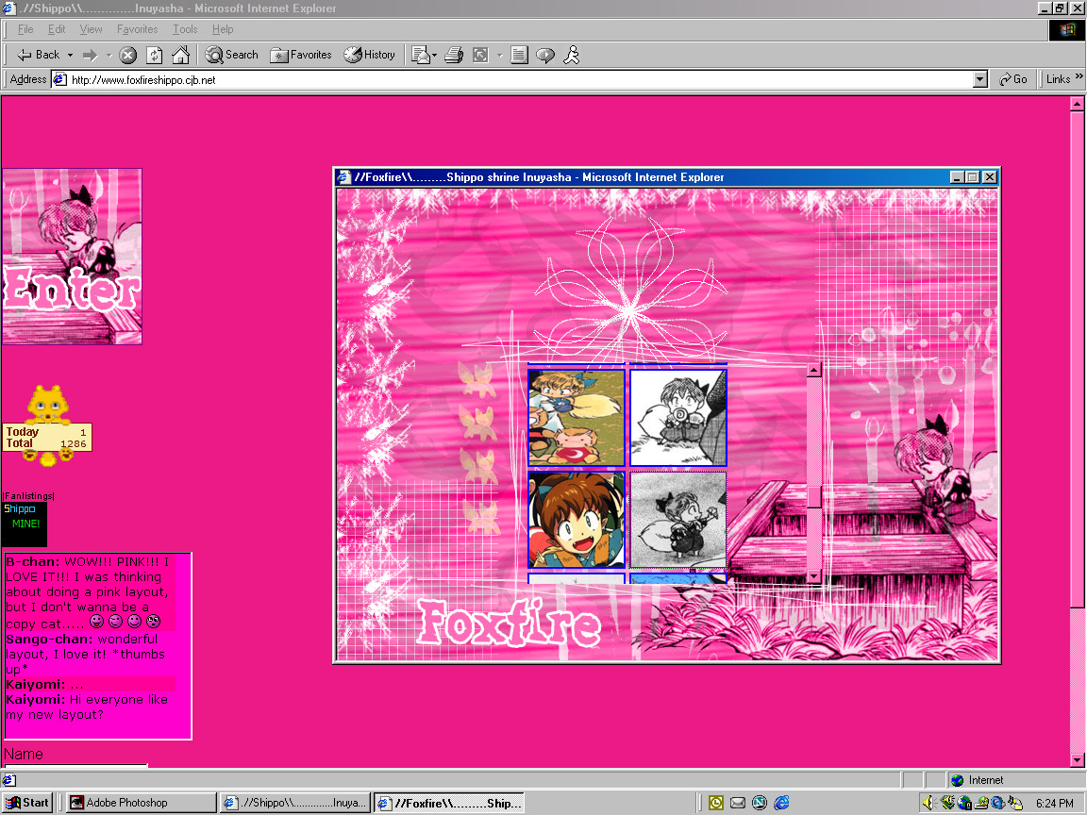Viewport: 1087px width, 815px height.
Task: Click the blue Q player tray icon
Action: click(997, 803)
